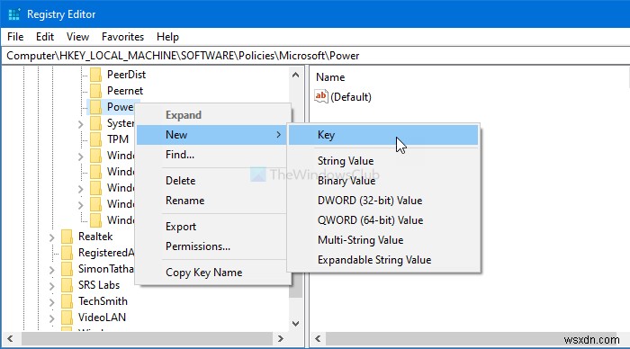This screenshot has width=630, height=349.
Task: Click the tree pane scroll up arrow
Action: [x=296, y=75]
